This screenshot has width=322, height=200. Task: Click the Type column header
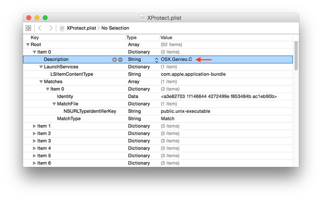pyautogui.click(x=132, y=37)
